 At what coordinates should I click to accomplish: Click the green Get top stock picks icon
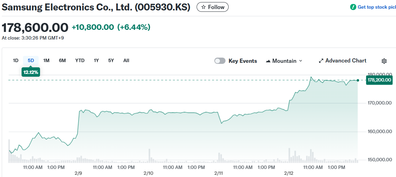[353, 7]
